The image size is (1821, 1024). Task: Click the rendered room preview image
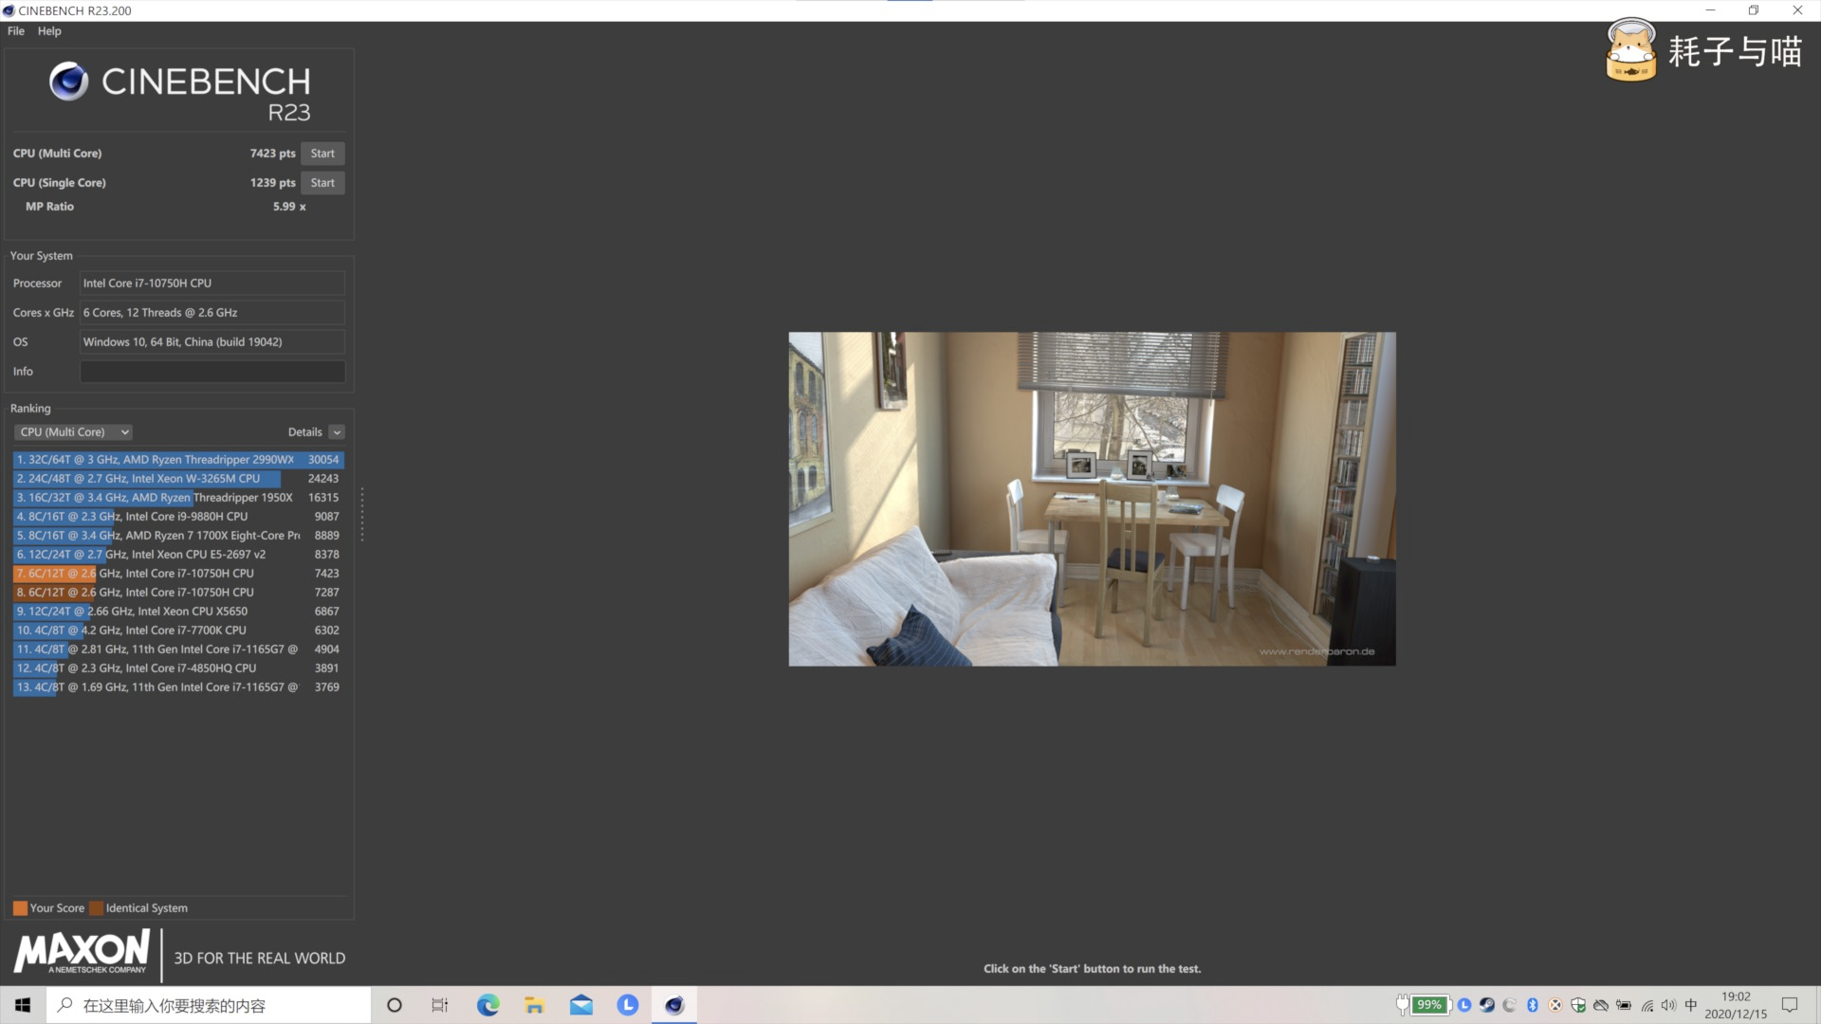point(1092,499)
